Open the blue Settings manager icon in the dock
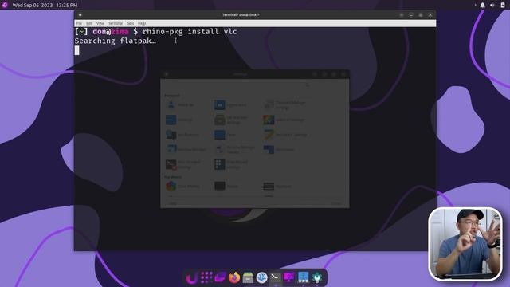This screenshot has height=287, width=510. 303,277
